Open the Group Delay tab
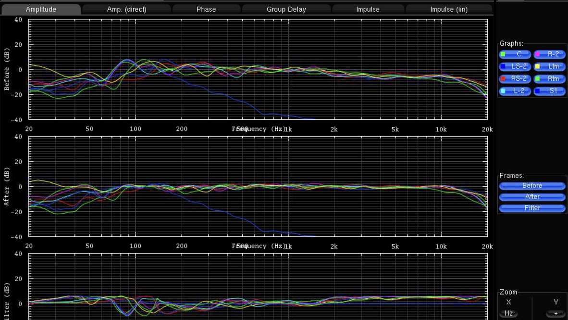This screenshot has height=320, width=568. point(286,9)
